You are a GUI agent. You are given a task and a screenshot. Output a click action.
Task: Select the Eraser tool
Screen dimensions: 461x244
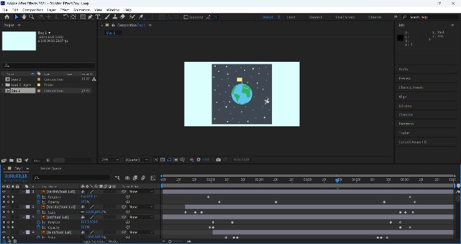[122, 17]
